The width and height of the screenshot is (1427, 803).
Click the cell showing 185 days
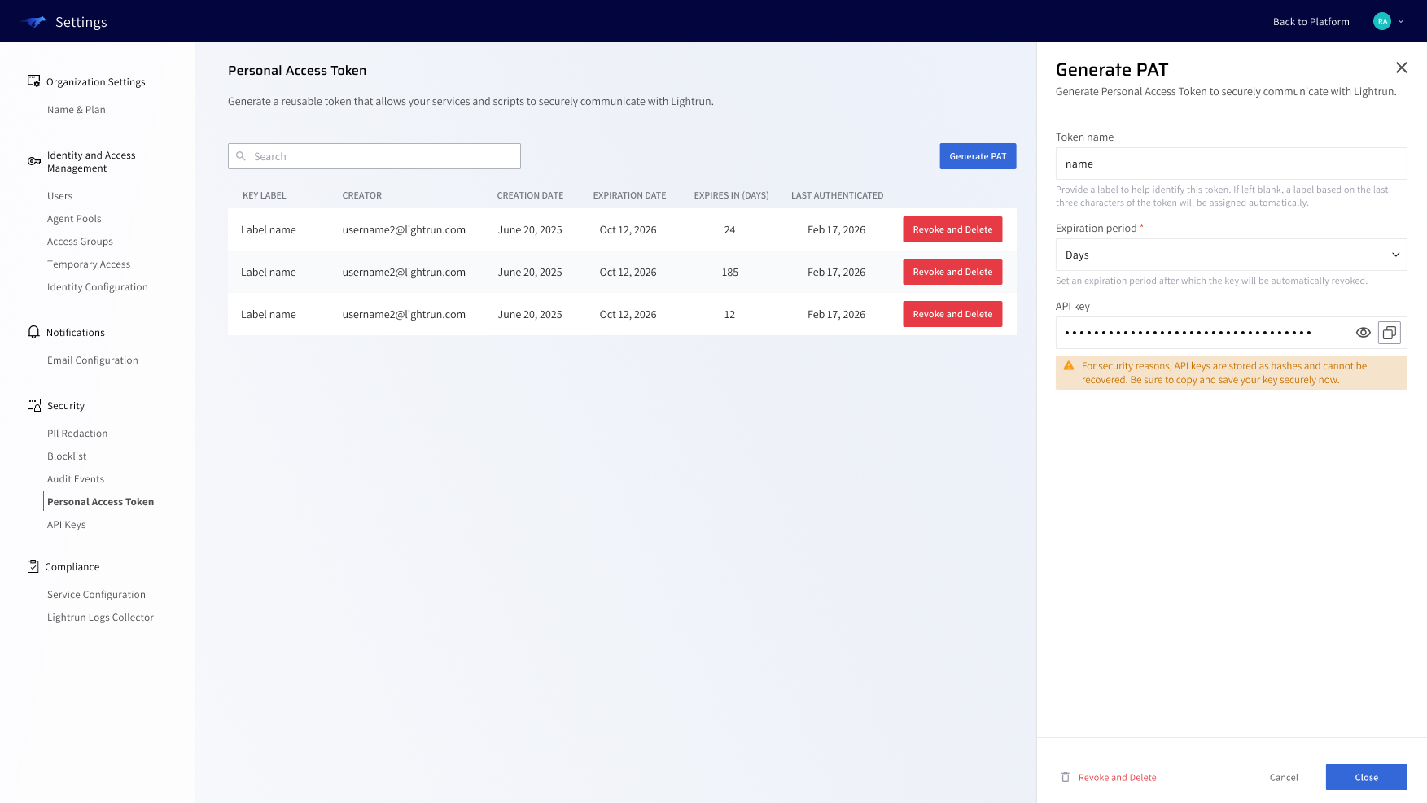tap(730, 273)
